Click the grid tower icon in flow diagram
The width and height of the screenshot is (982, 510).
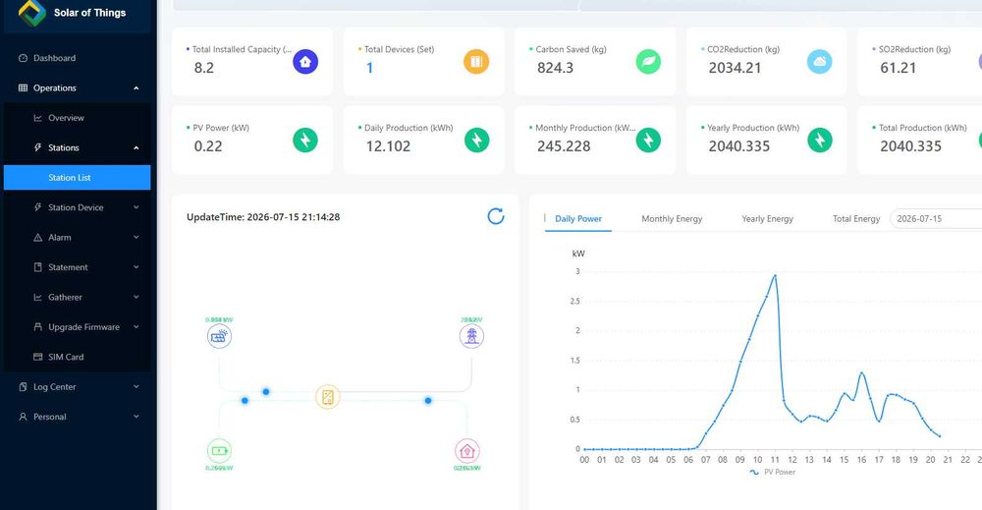coord(471,336)
